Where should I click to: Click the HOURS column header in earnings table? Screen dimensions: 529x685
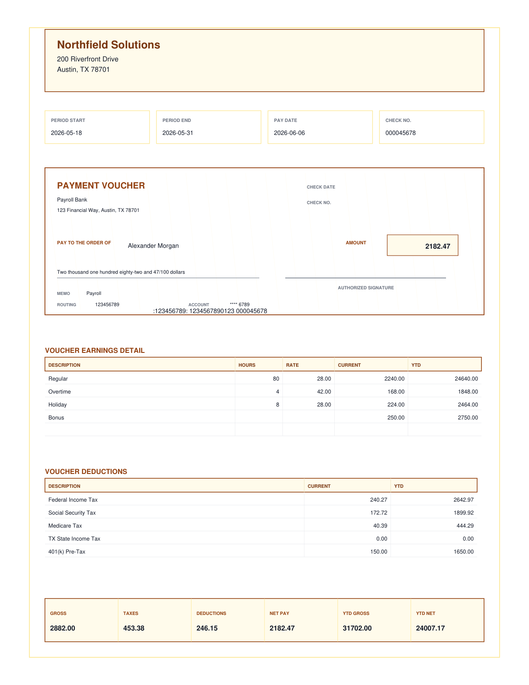(x=247, y=365)
